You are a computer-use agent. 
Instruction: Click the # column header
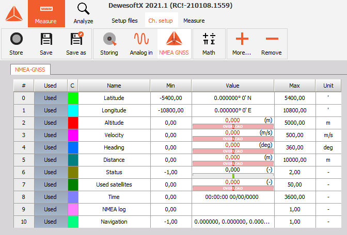coord(24,86)
